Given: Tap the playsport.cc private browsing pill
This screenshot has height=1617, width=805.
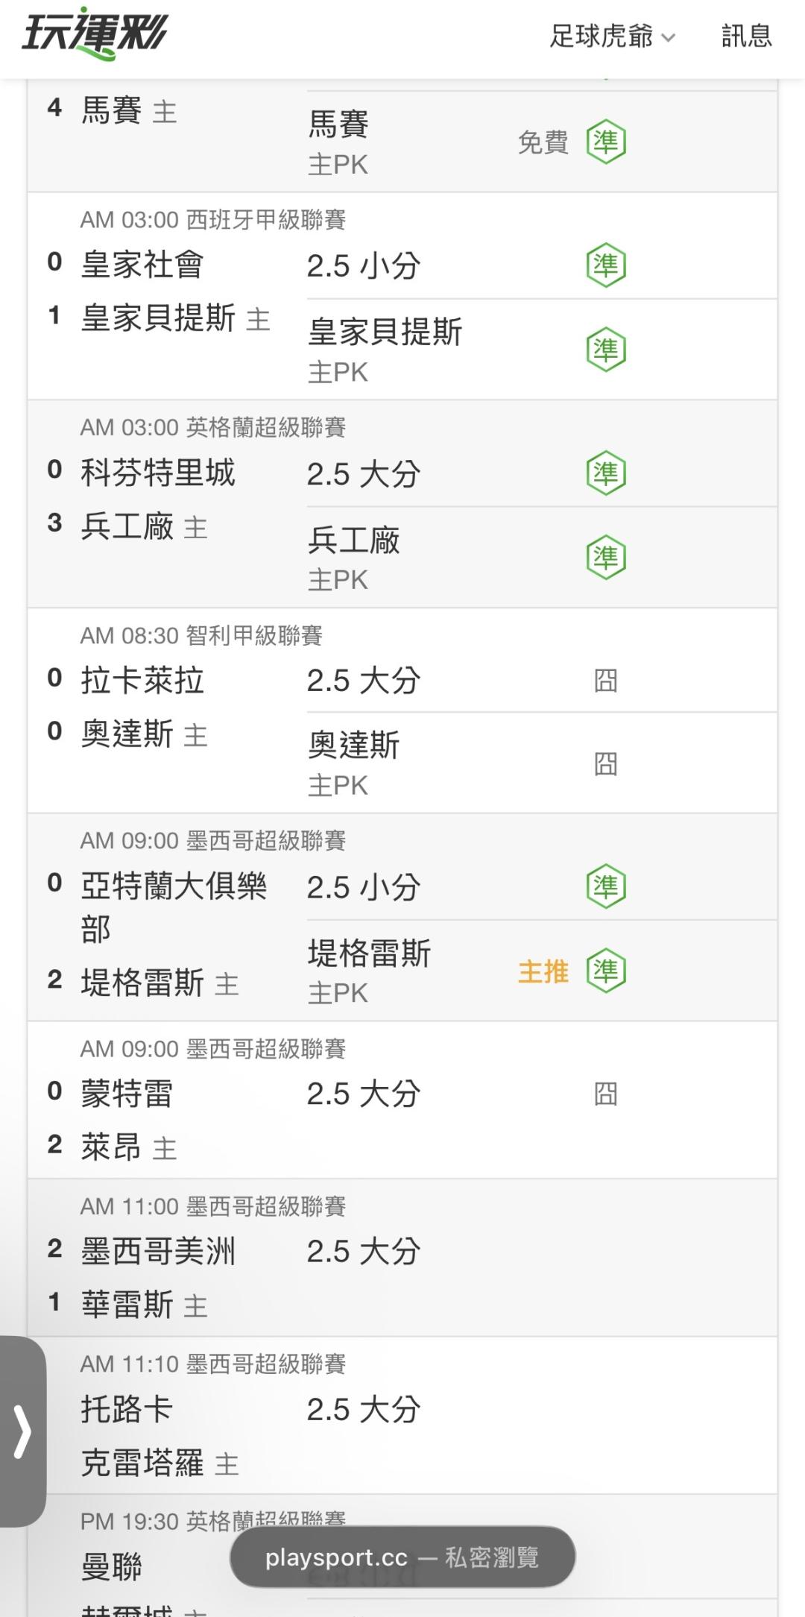Looking at the screenshot, I should click(x=402, y=1557).
